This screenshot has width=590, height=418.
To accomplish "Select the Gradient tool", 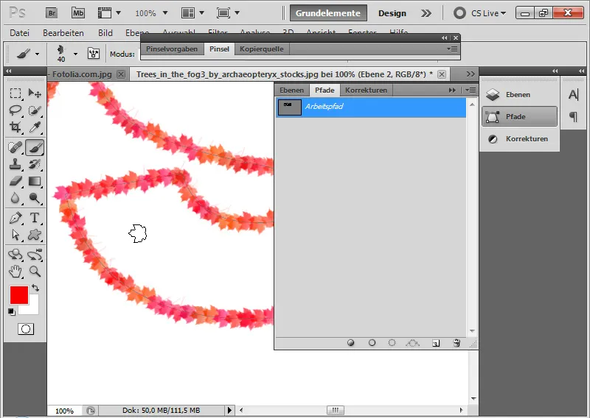I will tap(35, 181).
